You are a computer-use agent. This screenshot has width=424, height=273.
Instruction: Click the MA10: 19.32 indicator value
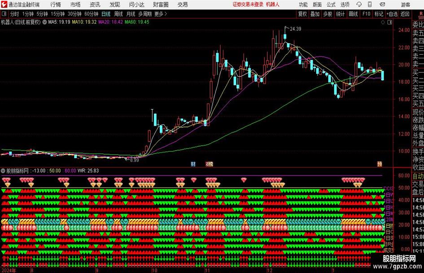click(84, 22)
